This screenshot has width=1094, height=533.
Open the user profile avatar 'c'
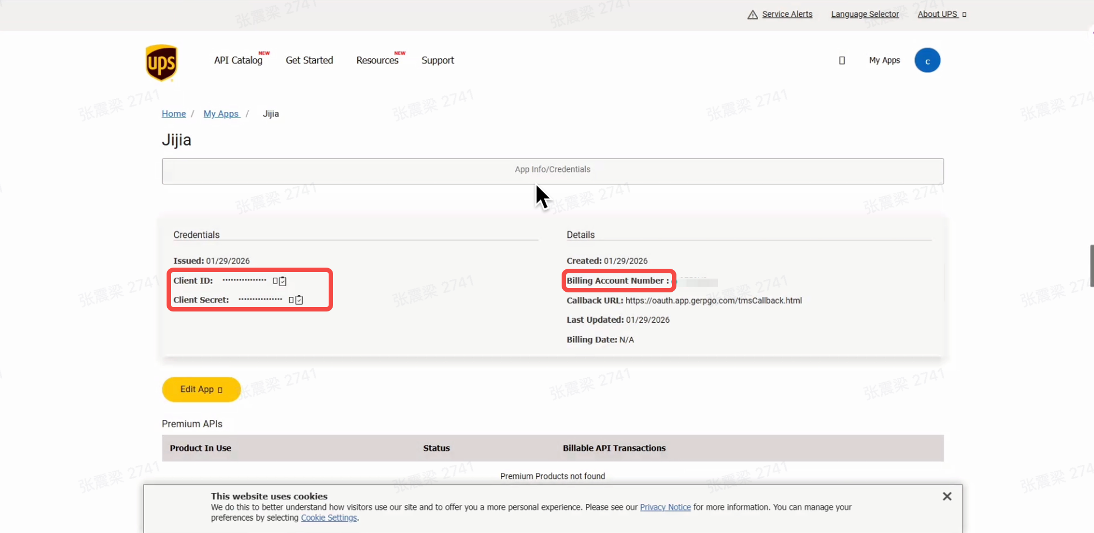tap(927, 60)
